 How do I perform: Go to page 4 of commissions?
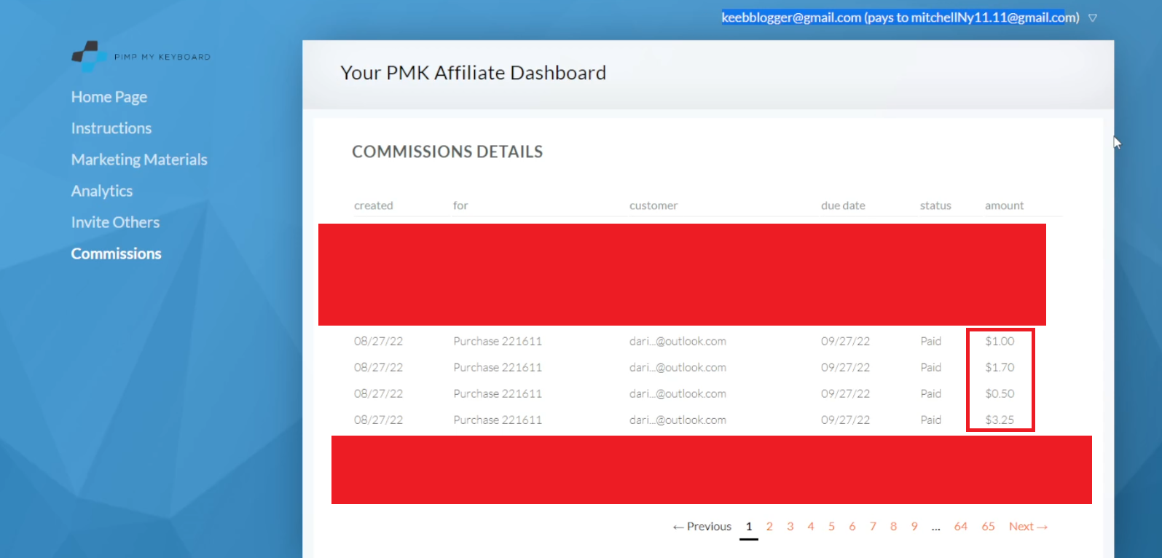click(x=810, y=527)
